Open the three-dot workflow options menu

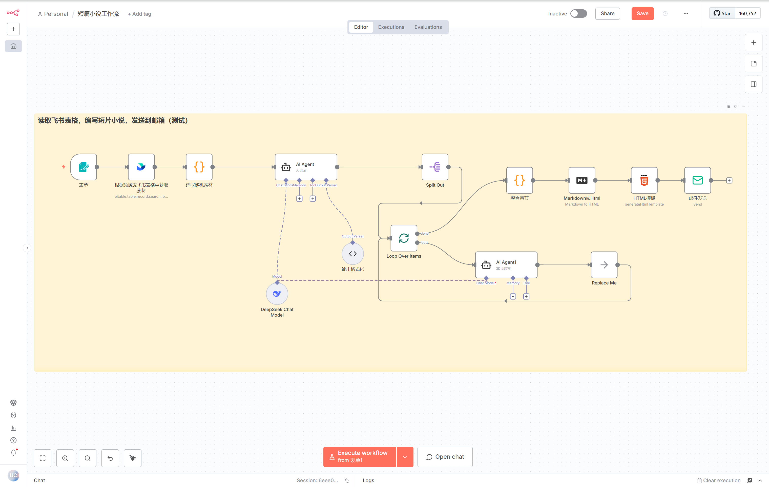tap(686, 14)
